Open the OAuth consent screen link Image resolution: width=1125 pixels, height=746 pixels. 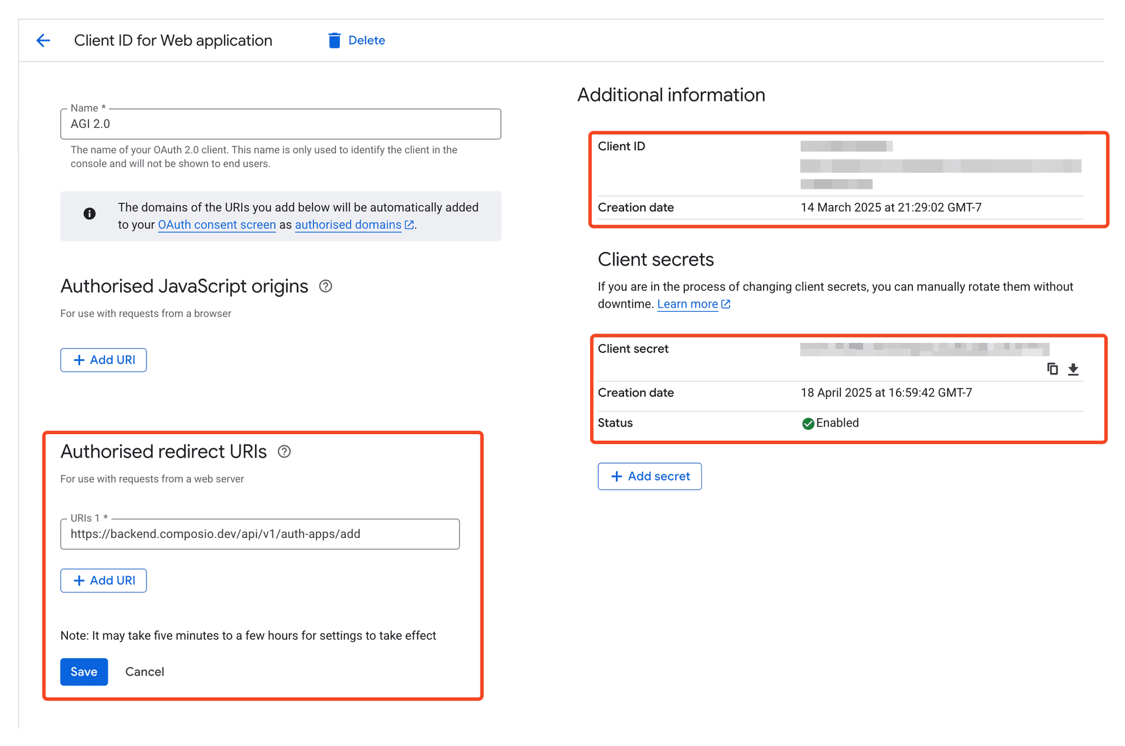click(x=217, y=224)
